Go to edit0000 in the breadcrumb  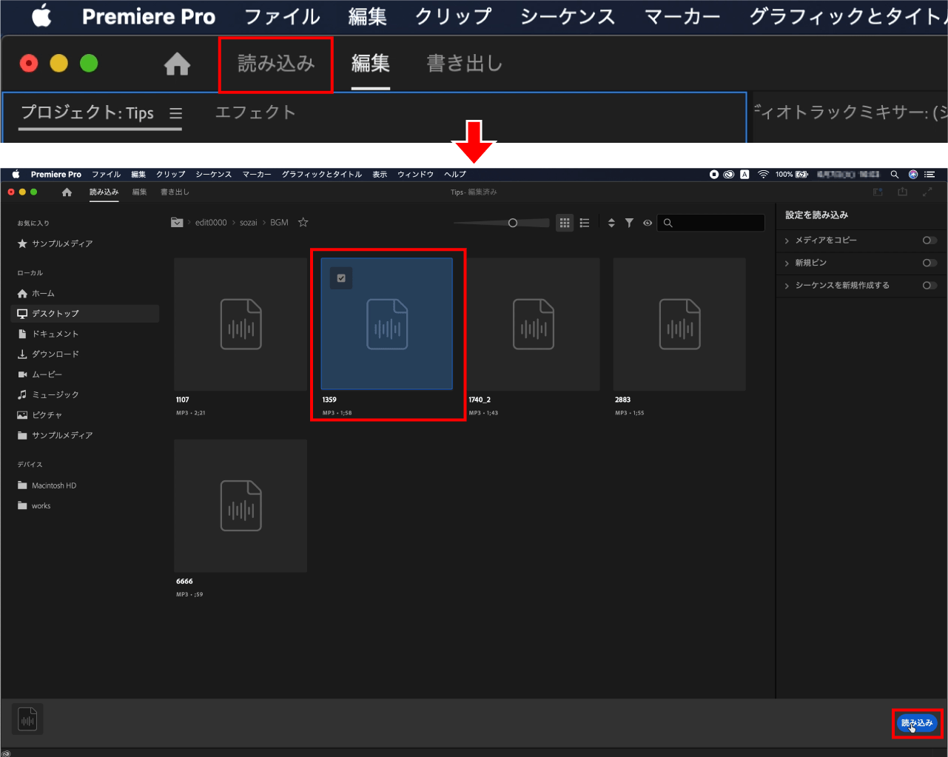click(x=211, y=223)
